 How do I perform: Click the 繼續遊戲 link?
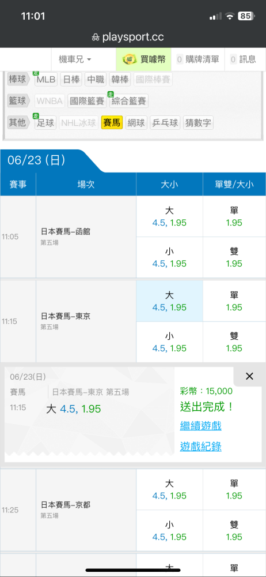pyautogui.click(x=200, y=426)
